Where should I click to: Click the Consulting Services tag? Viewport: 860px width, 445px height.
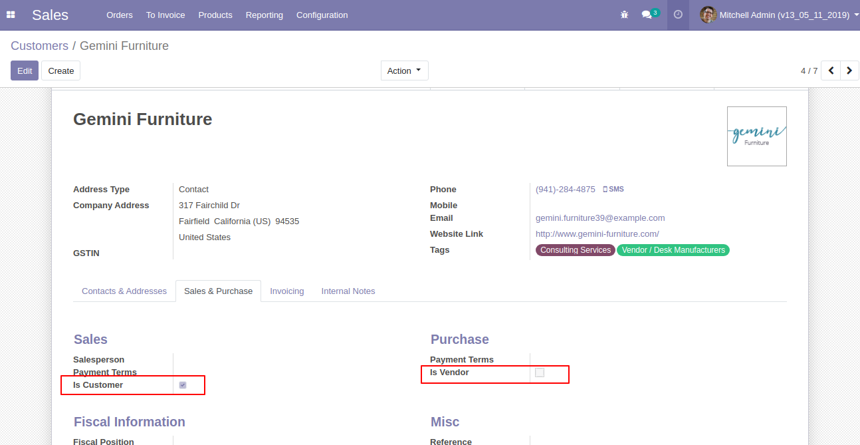[576, 250]
